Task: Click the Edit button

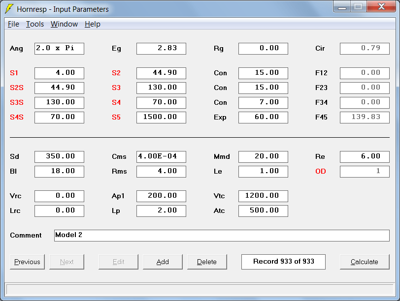Action: pos(118,262)
